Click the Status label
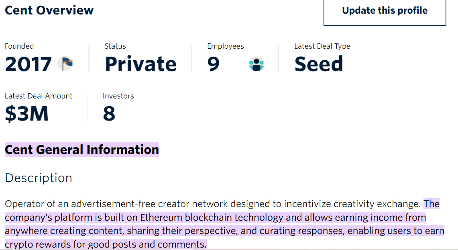458x250 pixels. (x=115, y=46)
